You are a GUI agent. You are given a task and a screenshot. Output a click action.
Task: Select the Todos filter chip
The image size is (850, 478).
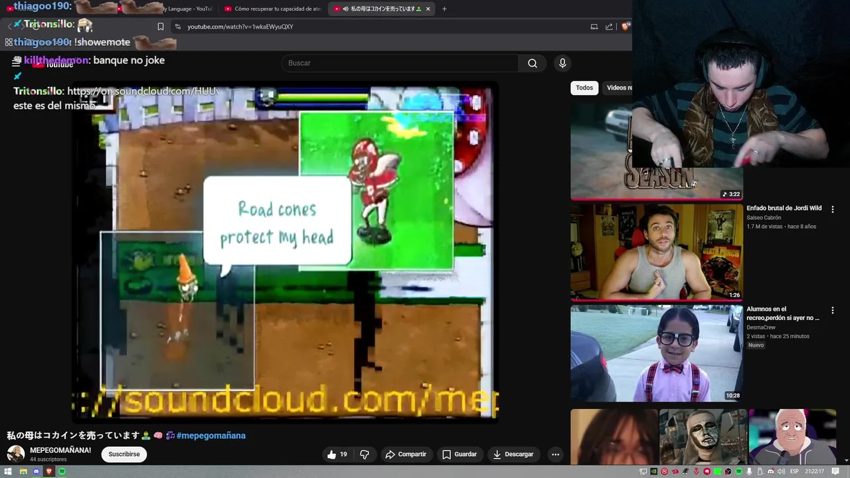(584, 88)
